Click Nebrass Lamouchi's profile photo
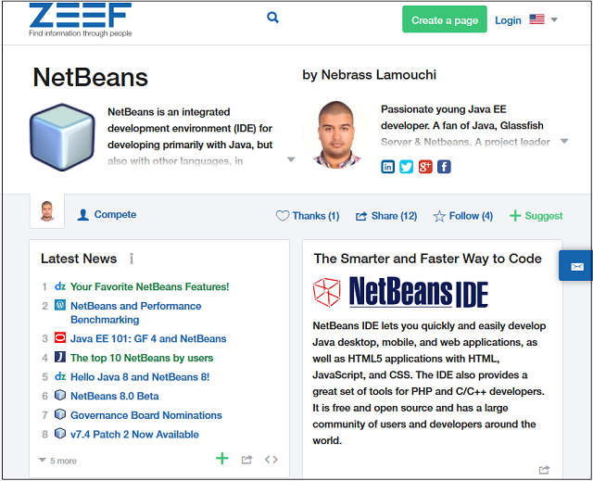Image resolution: width=593 pixels, height=481 pixels. tap(335, 134)
